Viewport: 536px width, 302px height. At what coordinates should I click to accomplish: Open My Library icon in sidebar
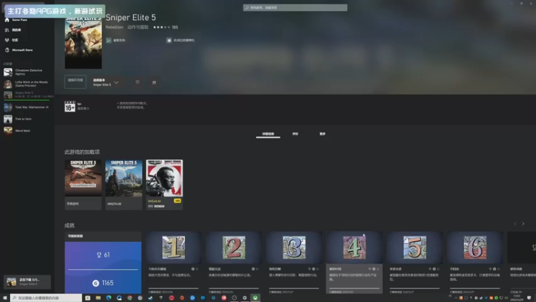7,30
